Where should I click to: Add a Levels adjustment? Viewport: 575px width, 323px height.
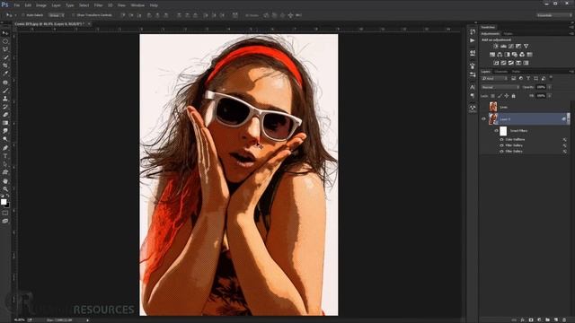[x=503, y=46]
